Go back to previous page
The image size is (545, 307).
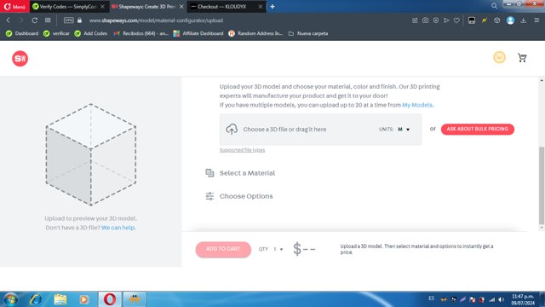point(8,20)
